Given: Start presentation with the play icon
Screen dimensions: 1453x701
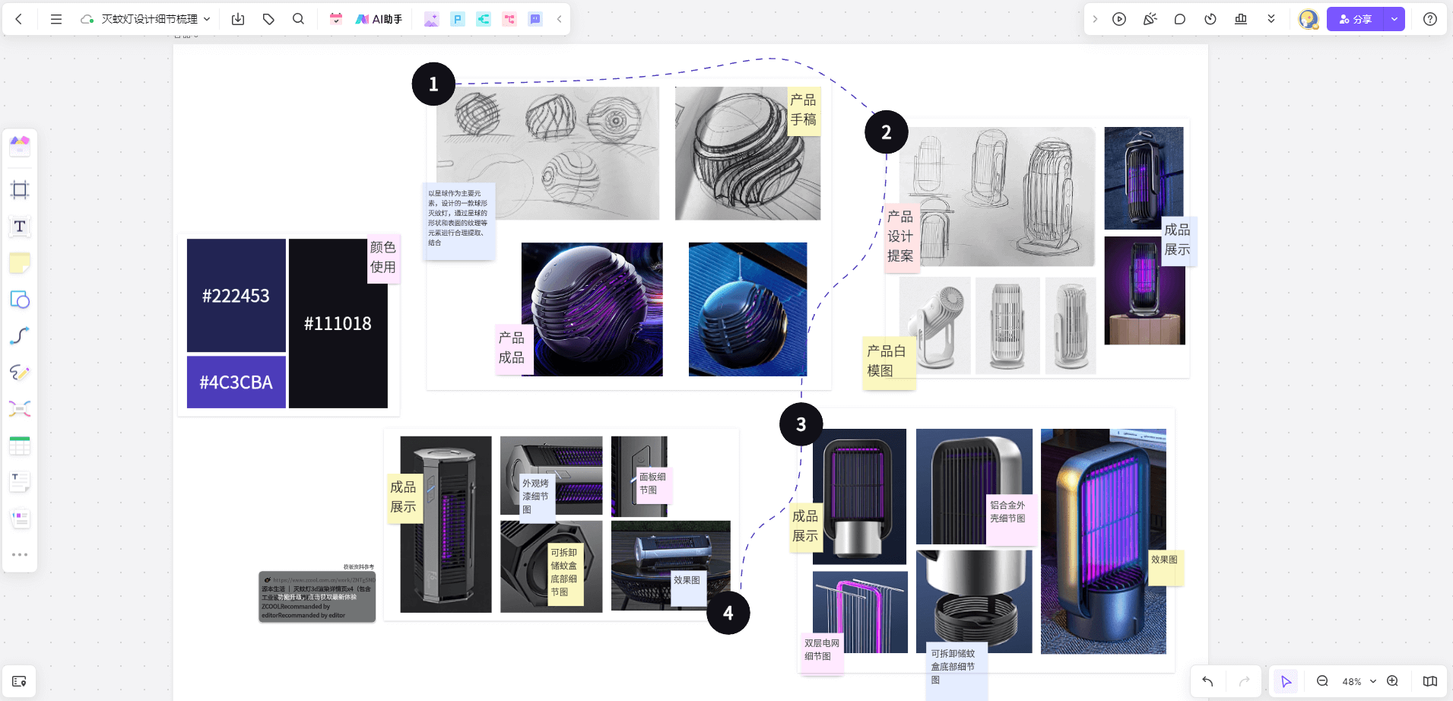Looking at the screenshot, I should 1119,19.
